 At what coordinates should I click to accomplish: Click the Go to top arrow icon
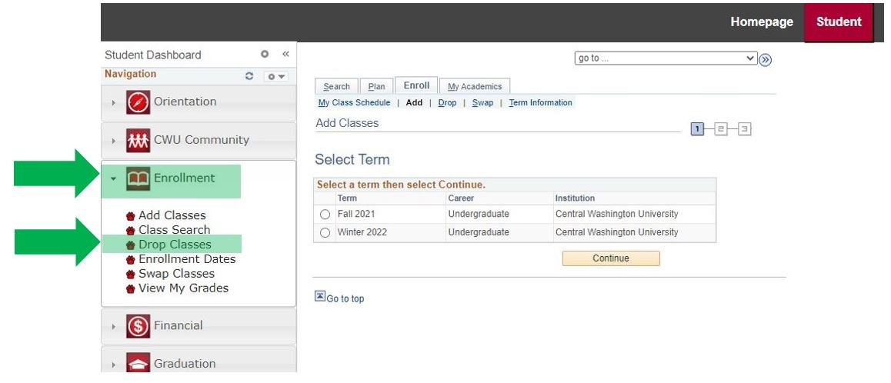click(x=320, y=296)
